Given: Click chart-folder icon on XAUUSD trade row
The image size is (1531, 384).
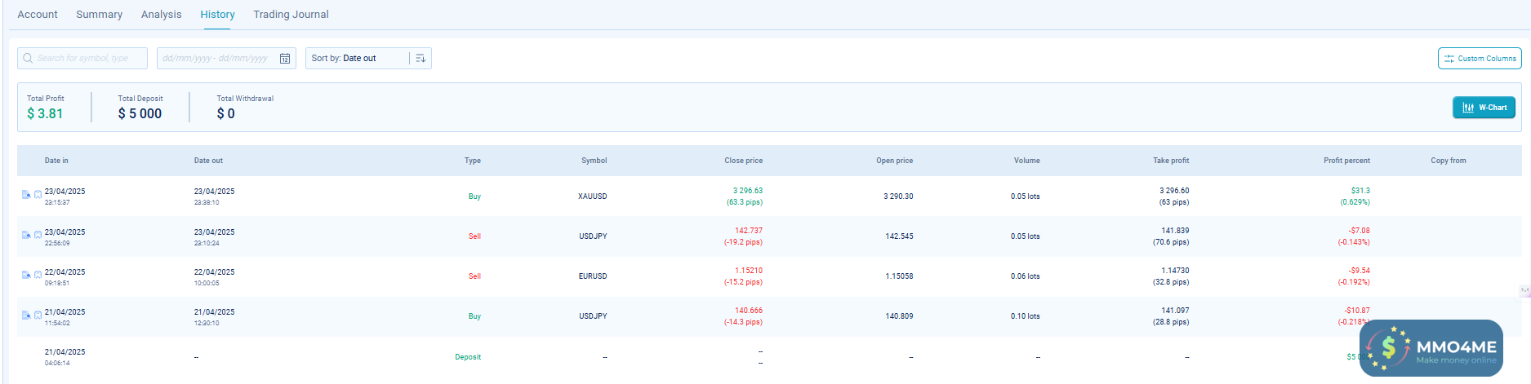Looking at the screenshot, I should click(x=26, y=195).
